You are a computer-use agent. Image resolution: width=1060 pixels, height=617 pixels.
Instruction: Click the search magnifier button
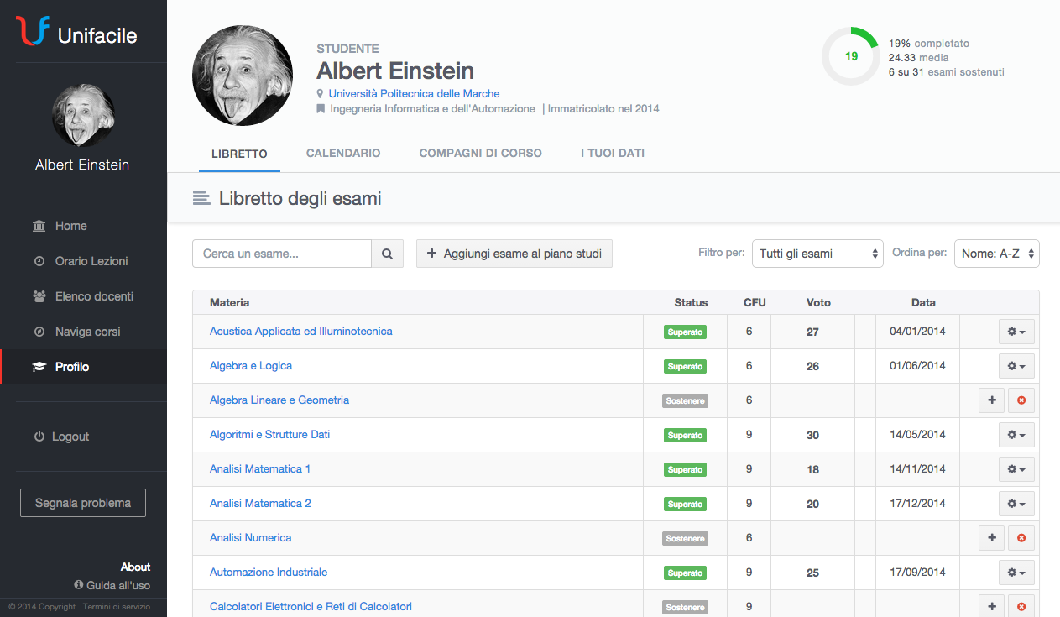click(387, 254)
